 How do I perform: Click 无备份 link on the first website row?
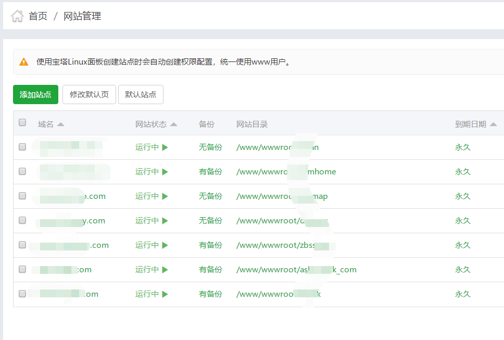(210, 147)
